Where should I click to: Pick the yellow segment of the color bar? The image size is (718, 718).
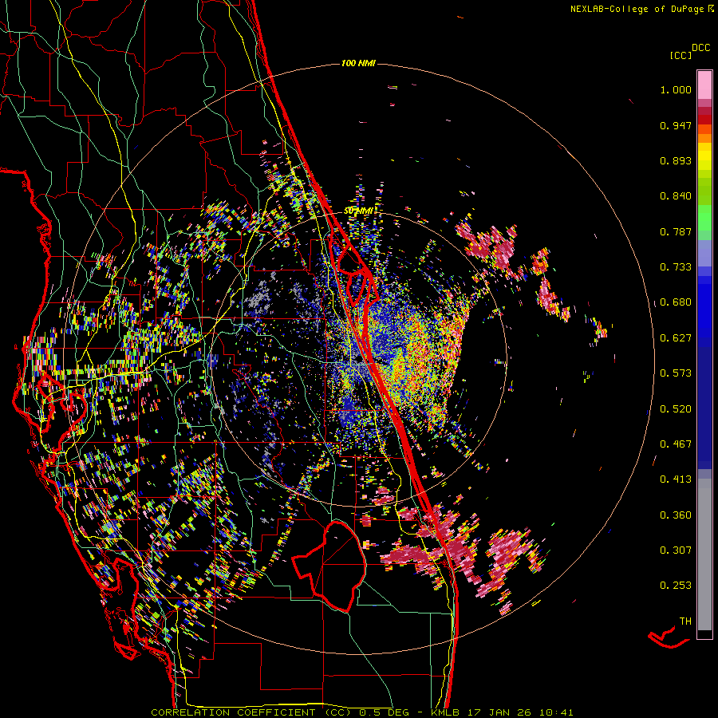tap(704, 157)
